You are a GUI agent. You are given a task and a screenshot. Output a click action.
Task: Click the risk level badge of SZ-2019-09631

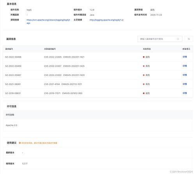tap(146, 93)
